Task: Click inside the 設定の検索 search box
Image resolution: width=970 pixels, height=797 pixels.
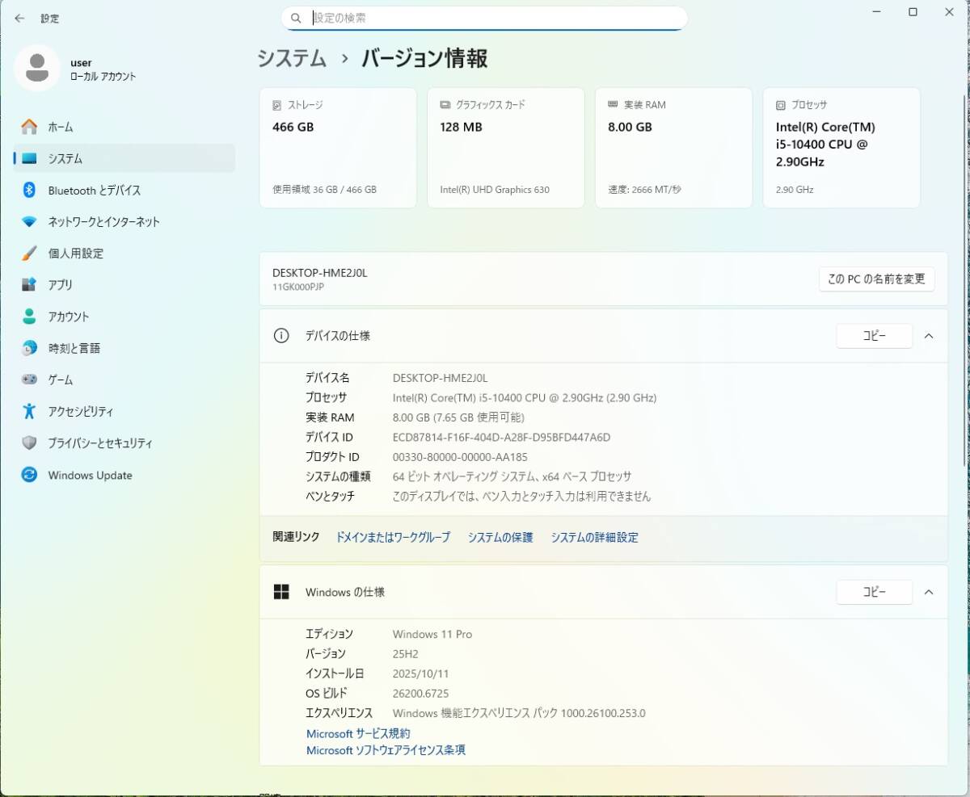Action: (493, 18)
